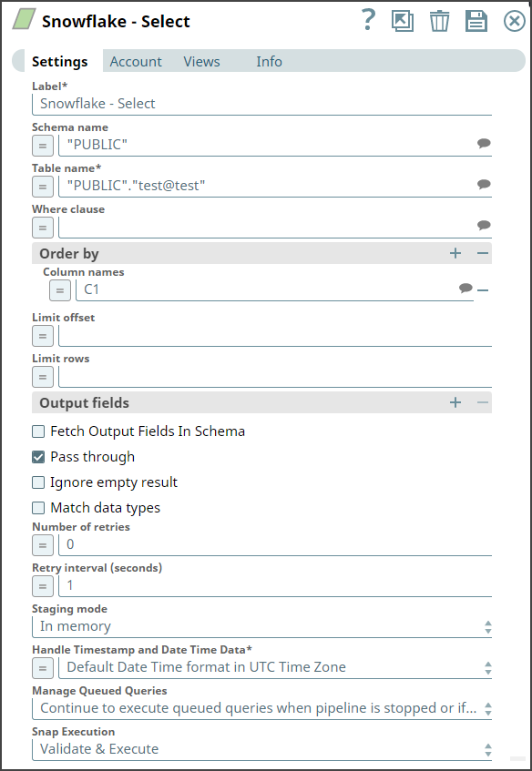This screenshot has width=532, height=771.
Task: Open the Snap Execution dropdown
Action: pos(489,748)
